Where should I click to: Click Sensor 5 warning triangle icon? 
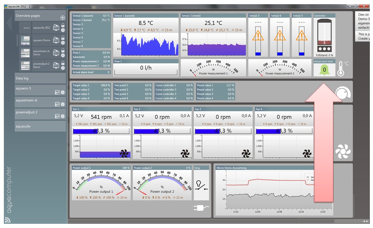tap(301, 36)
